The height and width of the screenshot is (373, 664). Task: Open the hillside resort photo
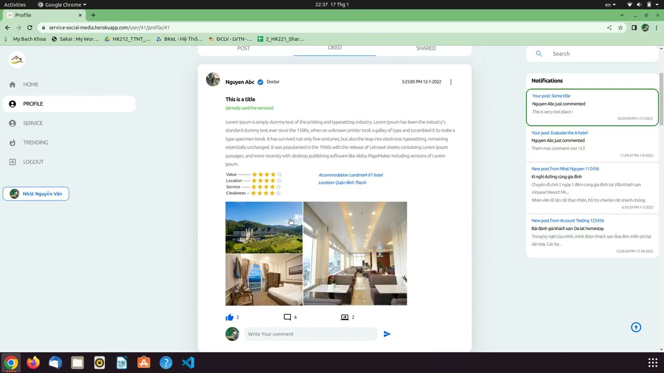point(264,227)
